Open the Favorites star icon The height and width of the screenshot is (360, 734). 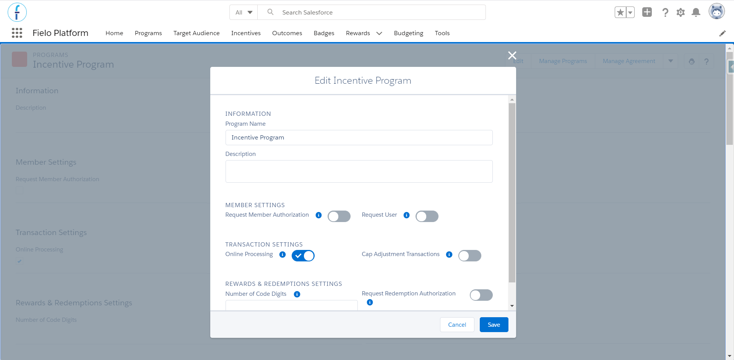(x=620, y=12)
